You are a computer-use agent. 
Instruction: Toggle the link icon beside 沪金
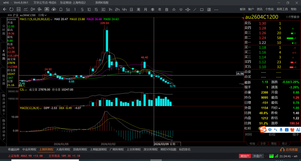point(10,15)
